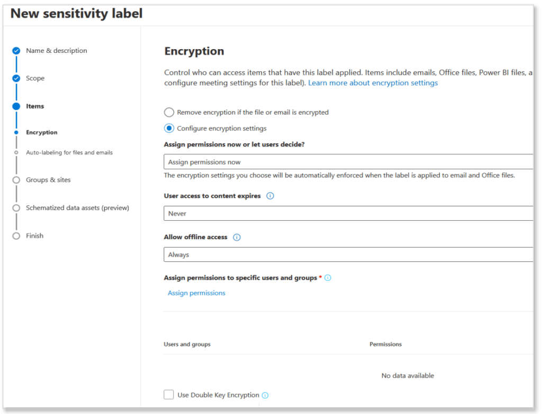This screenshot has width=542, height=414.
Task: Click the Allow offline access info icon
Action: pyautogui.click(x=236, y=237)
